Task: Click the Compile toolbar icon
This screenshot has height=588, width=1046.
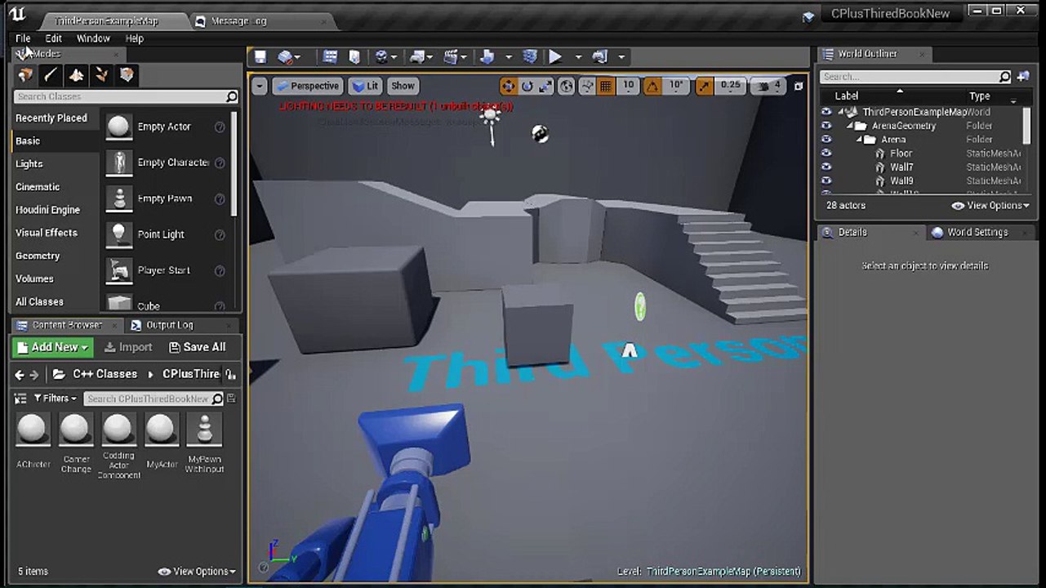Action: (x=530, y=56)
